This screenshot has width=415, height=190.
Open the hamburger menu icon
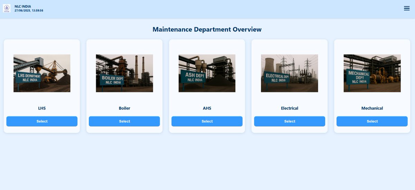click(407, 8)
